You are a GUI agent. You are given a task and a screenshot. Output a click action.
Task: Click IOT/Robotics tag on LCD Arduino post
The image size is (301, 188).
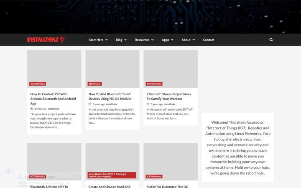[x=38, y=84]
